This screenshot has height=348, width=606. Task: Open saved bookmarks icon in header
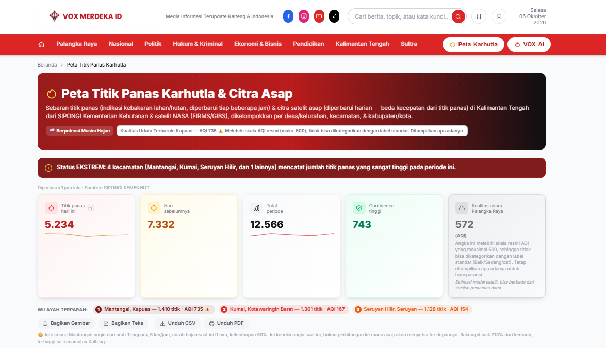tap(479, 16)
